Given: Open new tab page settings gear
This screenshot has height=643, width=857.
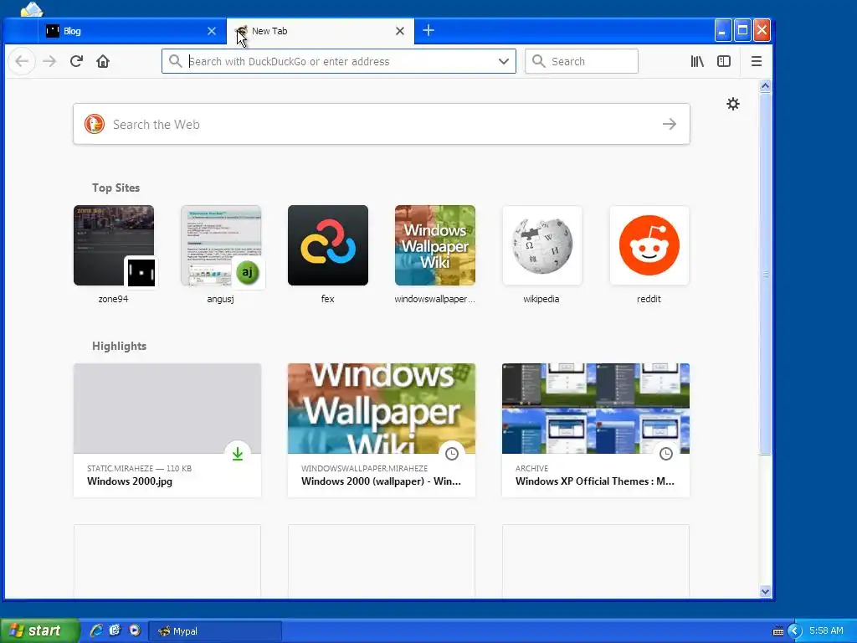Looking at the screenshot, I should [733, 104].
